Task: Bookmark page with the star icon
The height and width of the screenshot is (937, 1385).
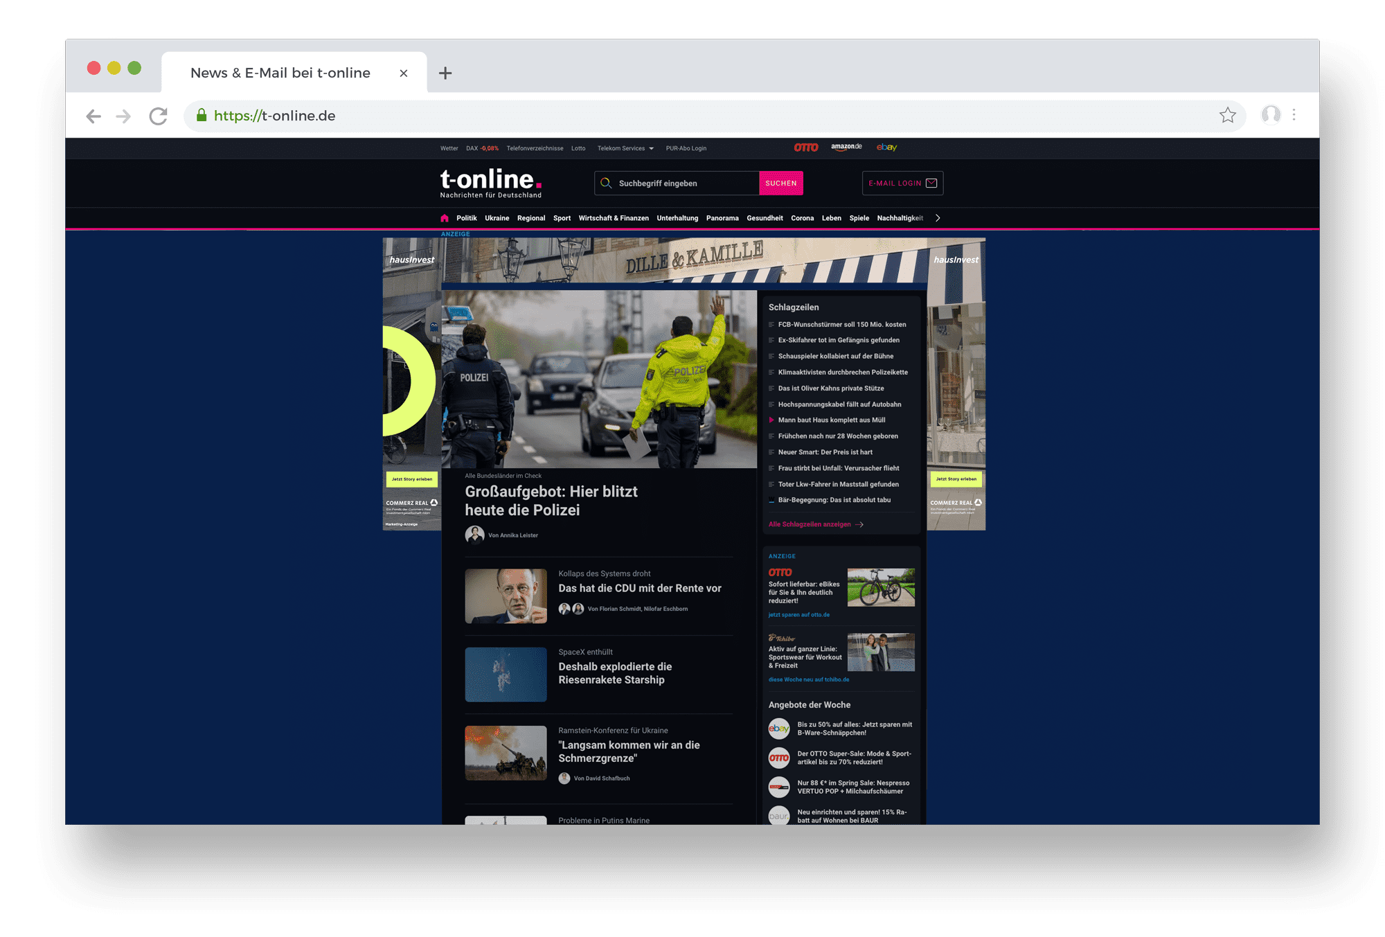Action: 1227,116
